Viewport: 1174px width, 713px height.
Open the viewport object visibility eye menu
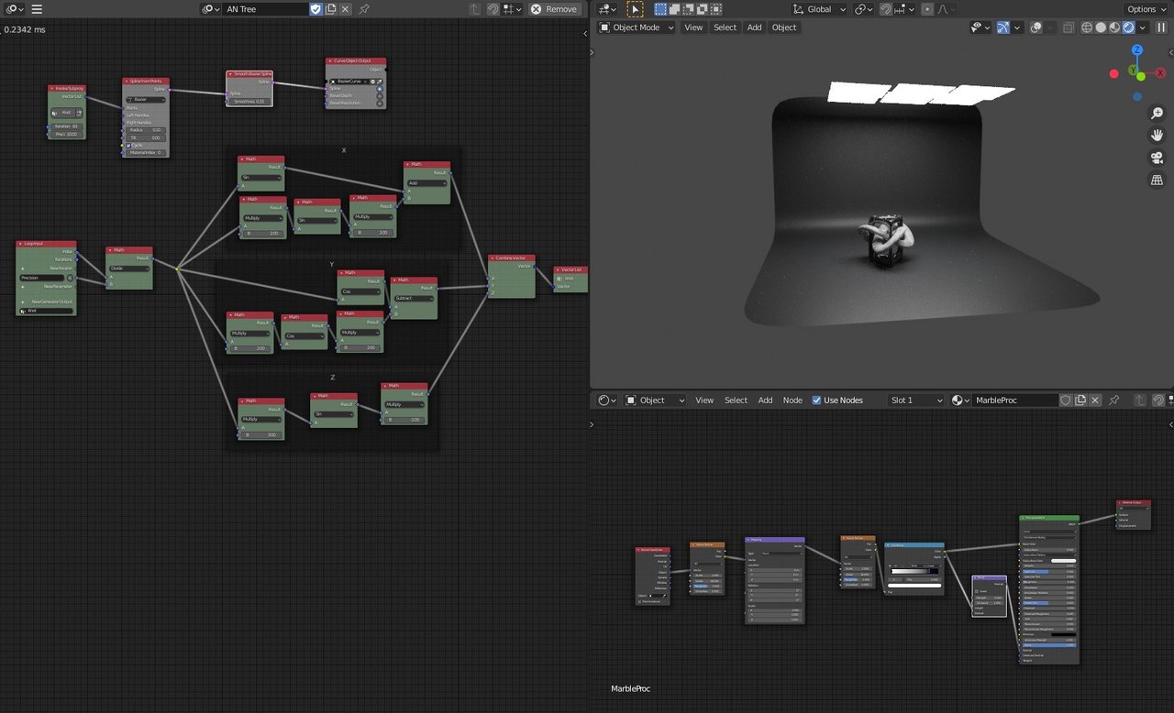click(x=980, y=27)
